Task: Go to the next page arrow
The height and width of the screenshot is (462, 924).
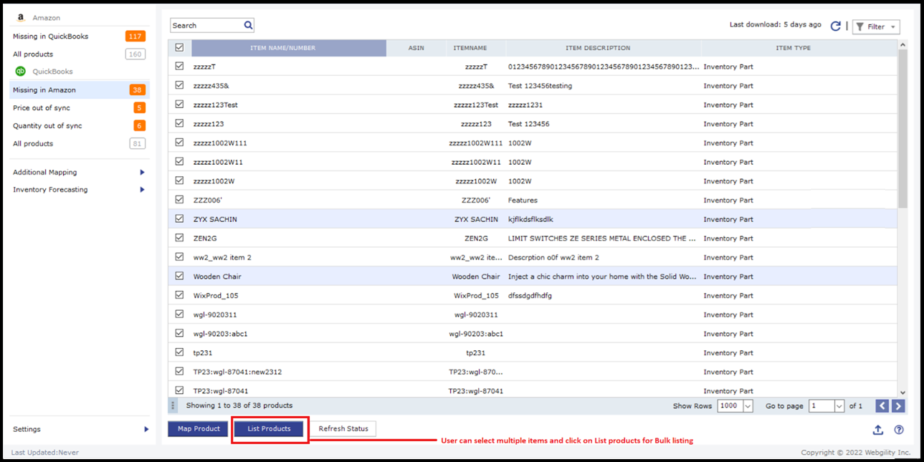Action: coord(898,406)
